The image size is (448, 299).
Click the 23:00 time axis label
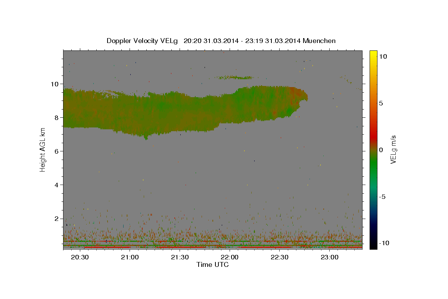329,257
